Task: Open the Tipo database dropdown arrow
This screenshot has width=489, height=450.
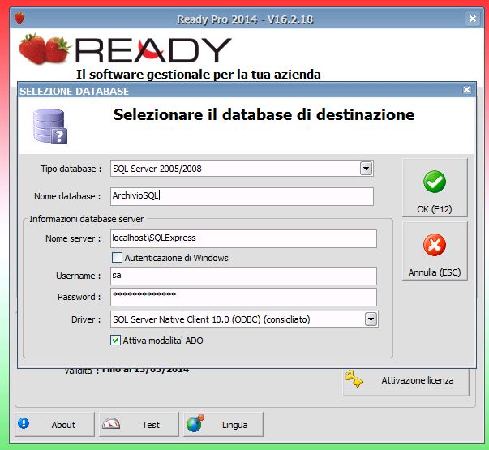Action: tap(366, 169)
